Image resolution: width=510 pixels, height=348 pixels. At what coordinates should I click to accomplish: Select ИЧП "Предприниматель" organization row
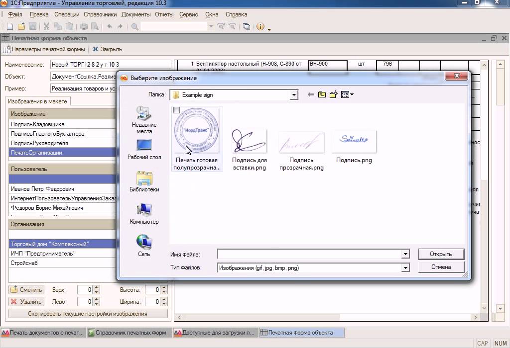[63, 253]
